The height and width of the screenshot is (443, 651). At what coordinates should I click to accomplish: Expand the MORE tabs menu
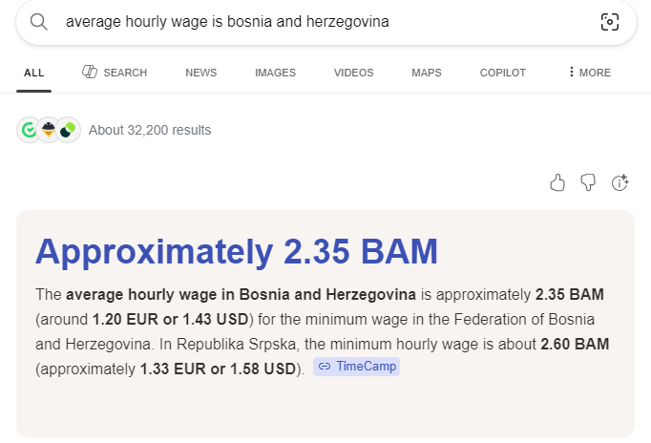click(x=589, y=73)
